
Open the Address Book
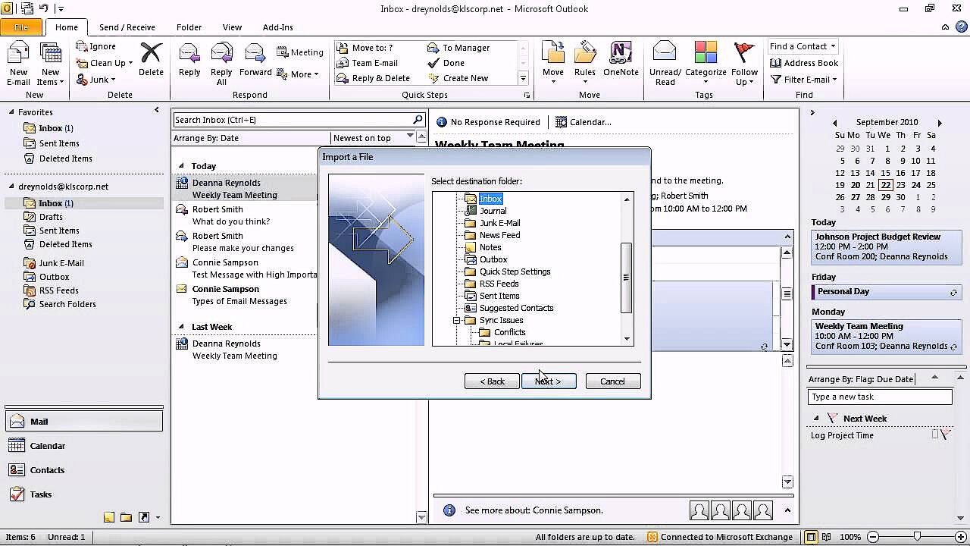(804, 63)
